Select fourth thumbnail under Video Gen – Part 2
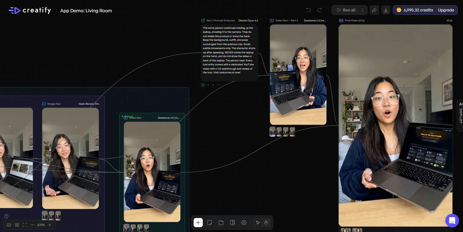Image resolution: width=463 pixels, height=232 pixels. (292, 132)
